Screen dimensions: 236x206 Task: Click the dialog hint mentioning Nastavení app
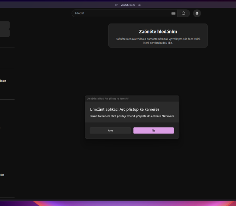pyautogui.click(x=132, y=116)
